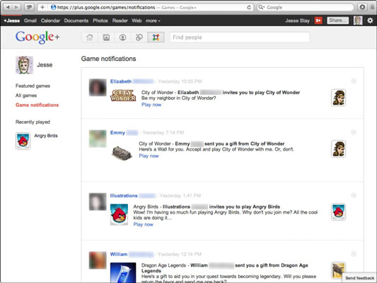Image resolution: width=377 pixels, height=283 pixels.
Task: Open options circle on Emmy's notification
Action: coord(354,132)
